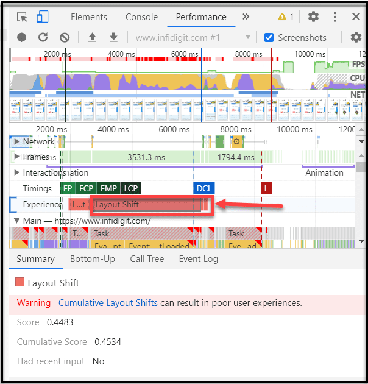This screenshot has width=368, height=384.
Task: Open the Call Tree tab
Action: point(147,259)
